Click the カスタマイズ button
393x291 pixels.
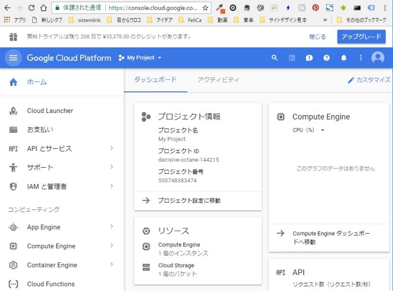[369, 80]
